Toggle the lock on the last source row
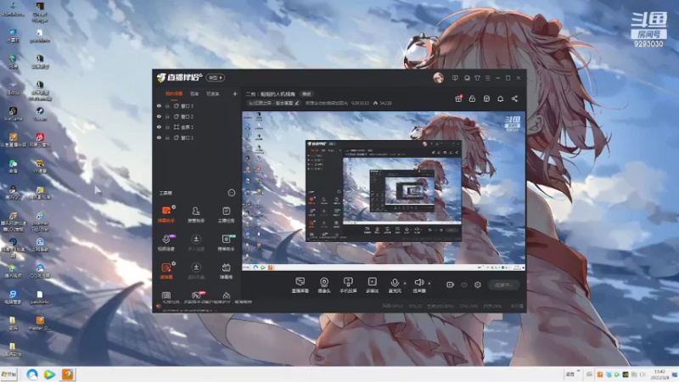679x382 pixels. coord(167,138)
